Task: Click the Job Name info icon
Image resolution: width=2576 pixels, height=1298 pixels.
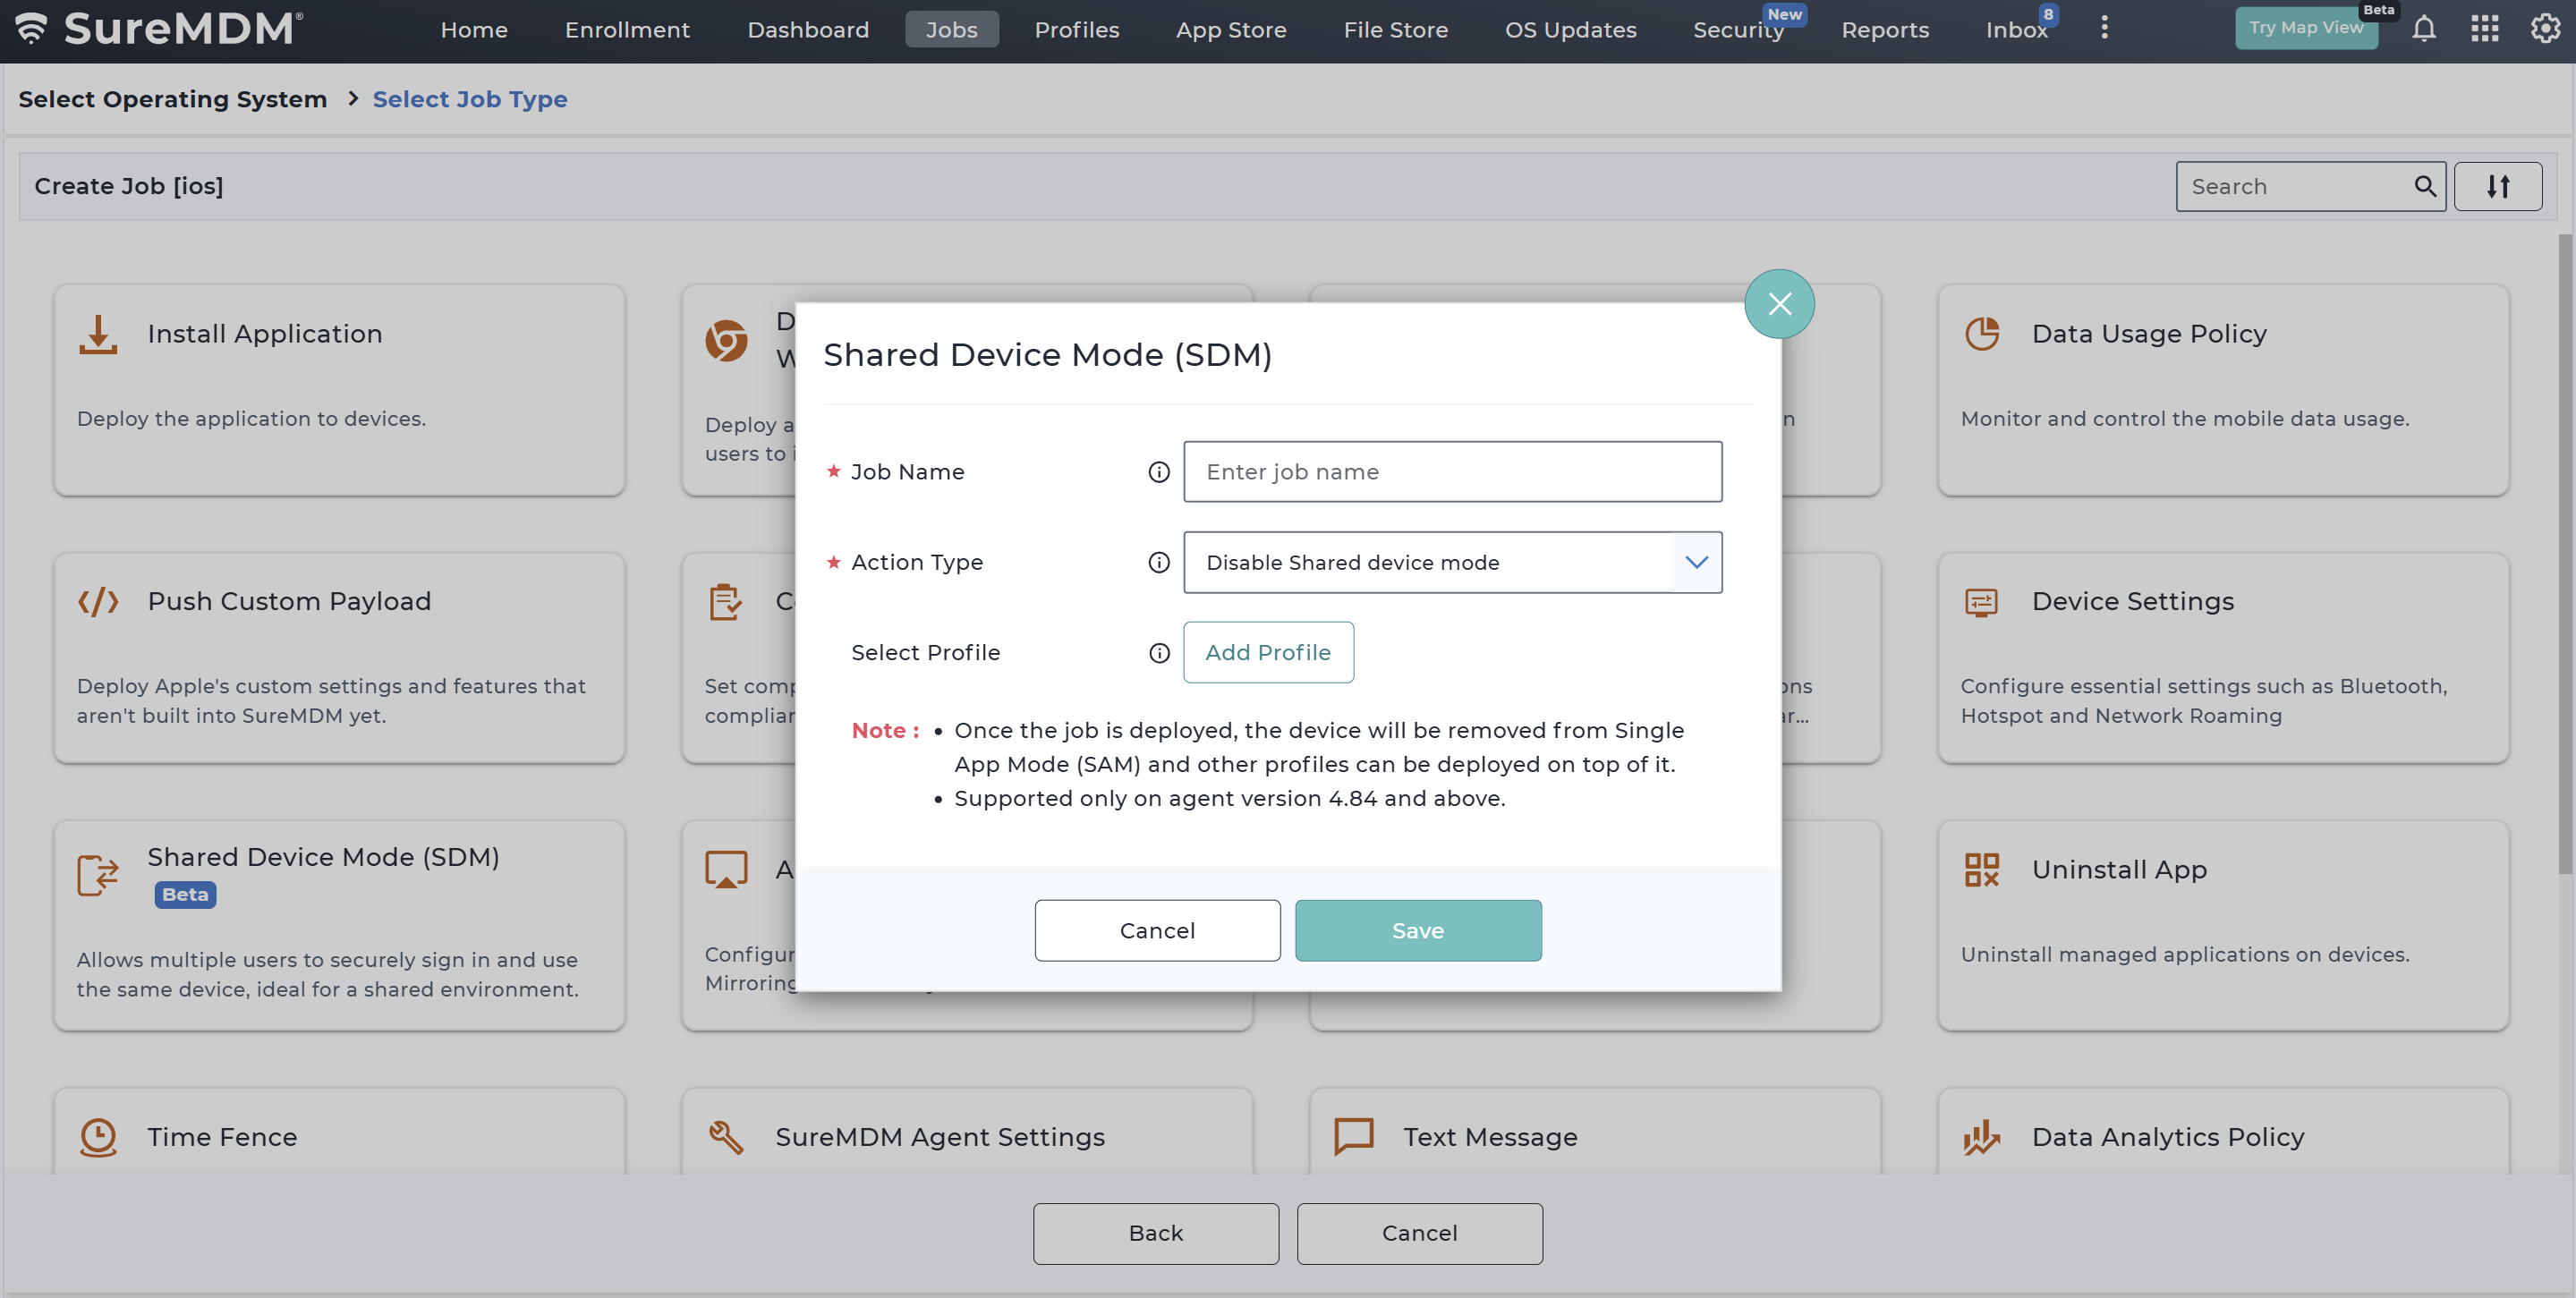Action: click(x=1158, y=472)
